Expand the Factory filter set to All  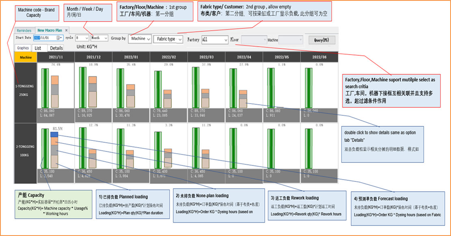pos(225,40)
